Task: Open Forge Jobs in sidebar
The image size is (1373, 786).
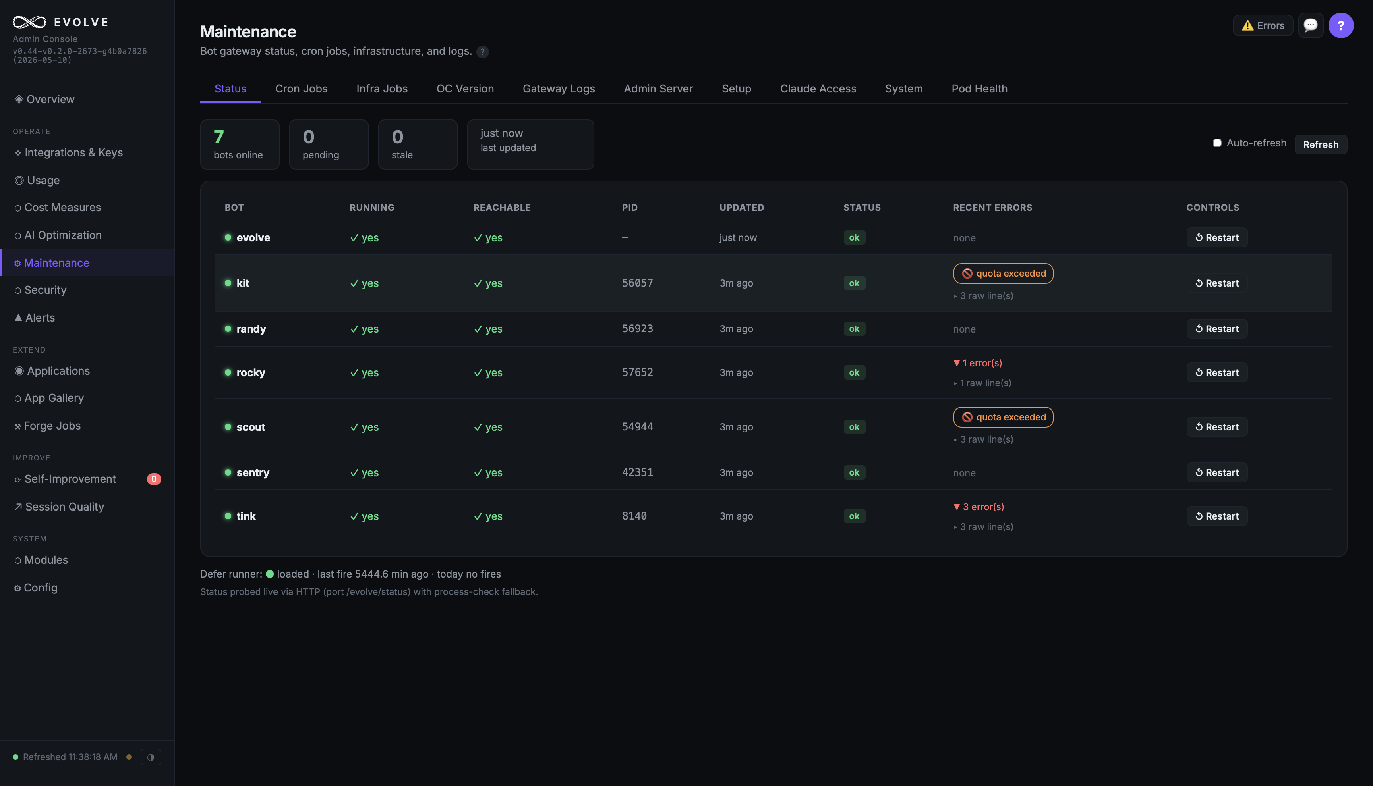Action: tap(48, 426)
